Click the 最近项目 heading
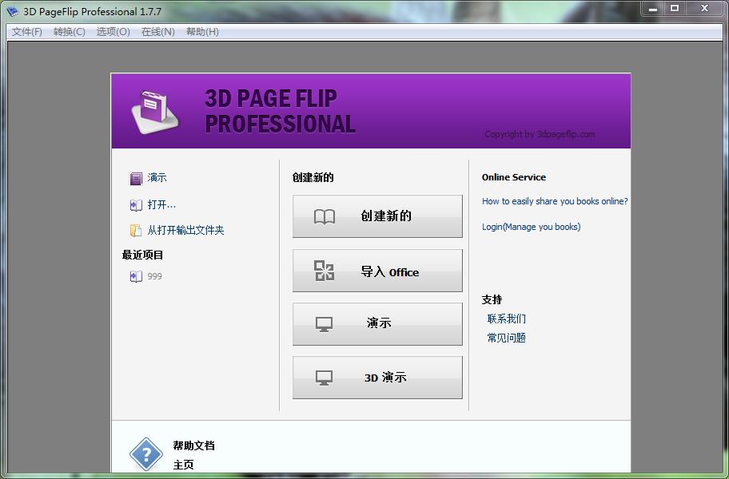Image resolution: width=729 pixels, height=479 pixels. coord(143,255)
